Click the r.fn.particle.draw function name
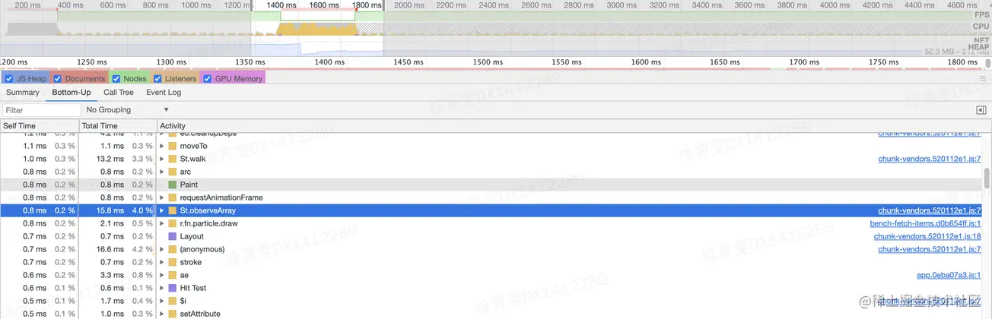Viewport: 992px width, 319px height. pos(208,223)
